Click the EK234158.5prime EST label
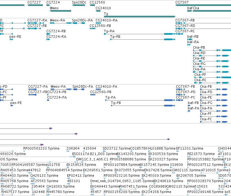Screen dimensions: 231x196 (156, 192)
